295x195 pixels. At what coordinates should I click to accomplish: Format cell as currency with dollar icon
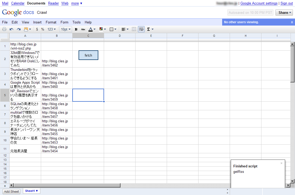click(x=37, y=29)
